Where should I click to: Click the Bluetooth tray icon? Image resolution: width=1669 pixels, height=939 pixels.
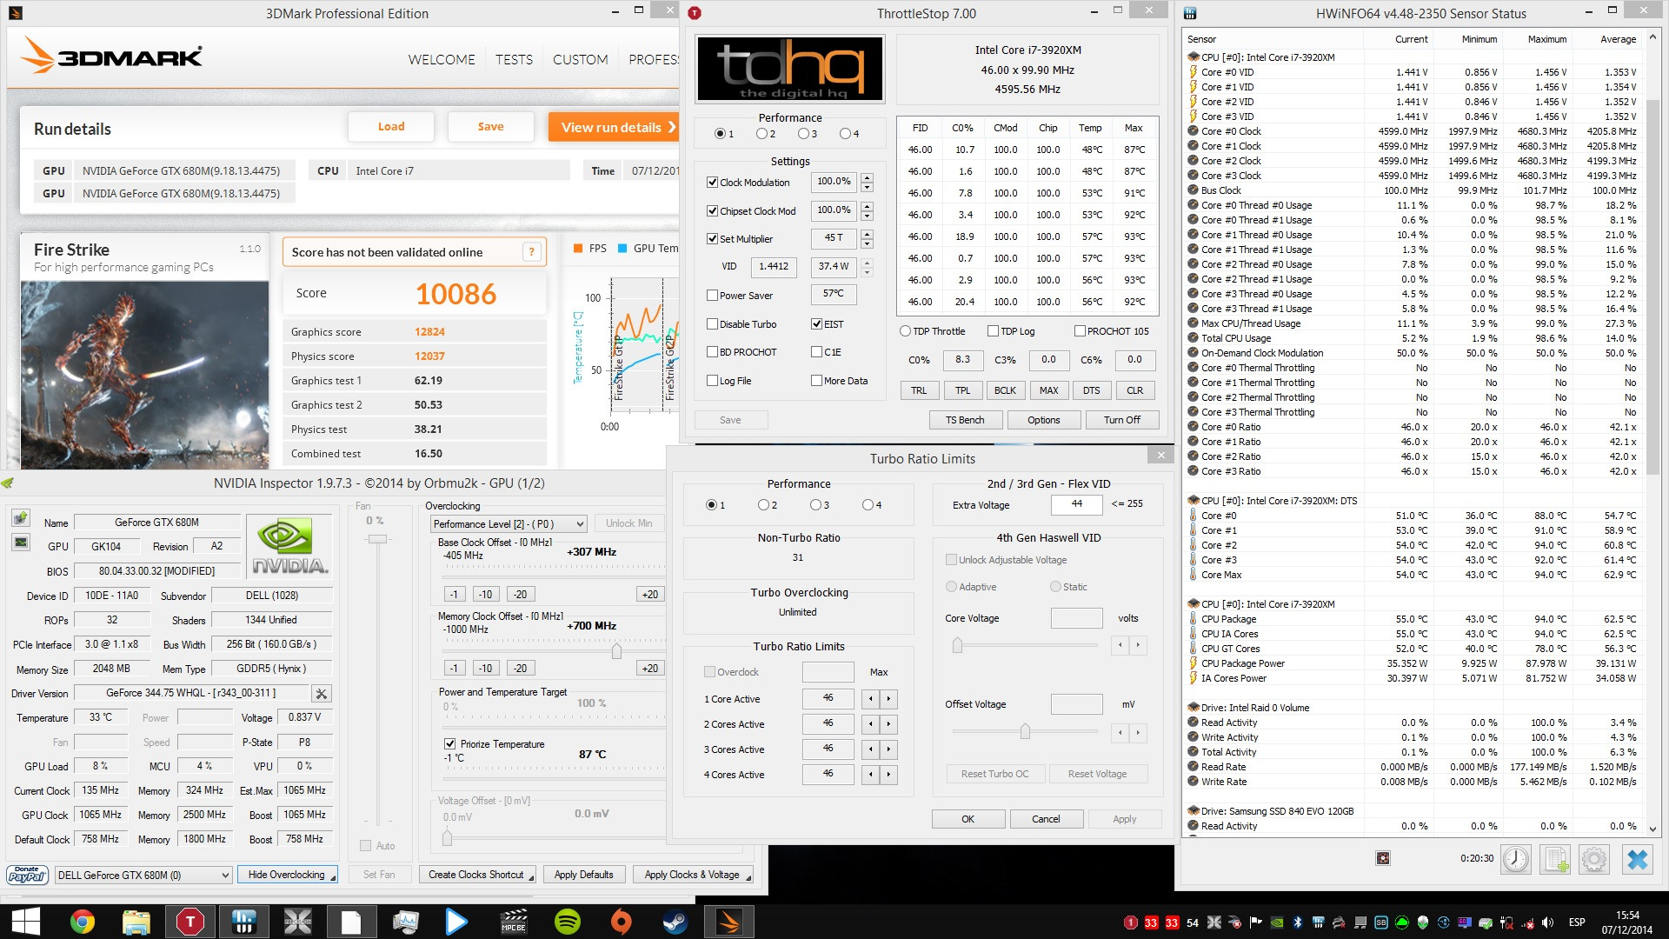(1298, 922)
